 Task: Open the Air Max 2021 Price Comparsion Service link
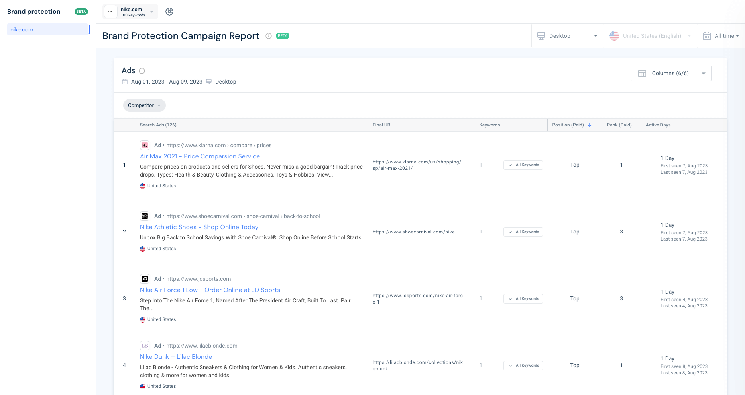point(200,156)
